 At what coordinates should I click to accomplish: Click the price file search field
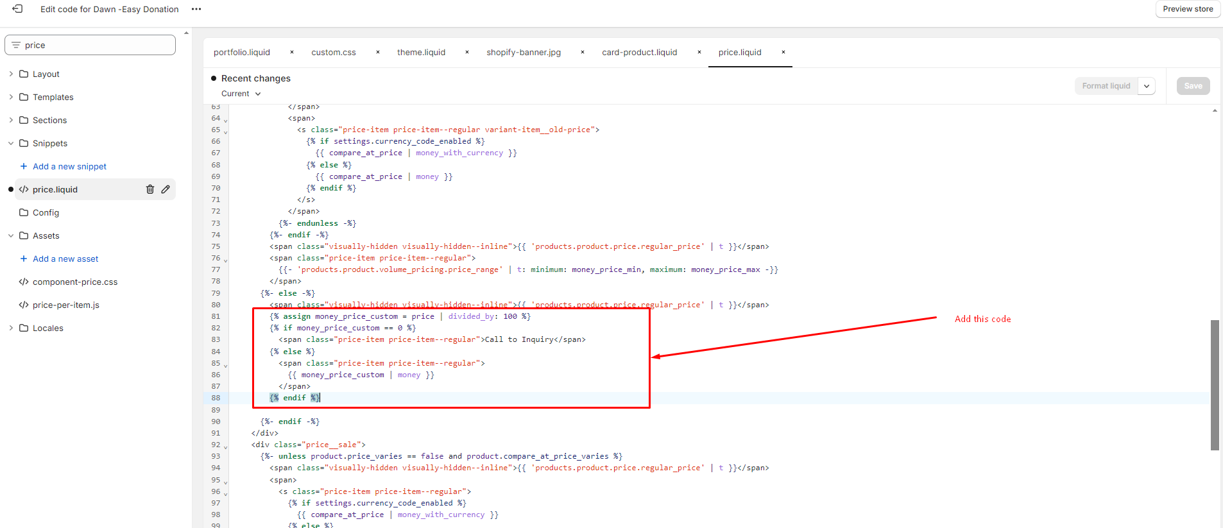[90, 45]
